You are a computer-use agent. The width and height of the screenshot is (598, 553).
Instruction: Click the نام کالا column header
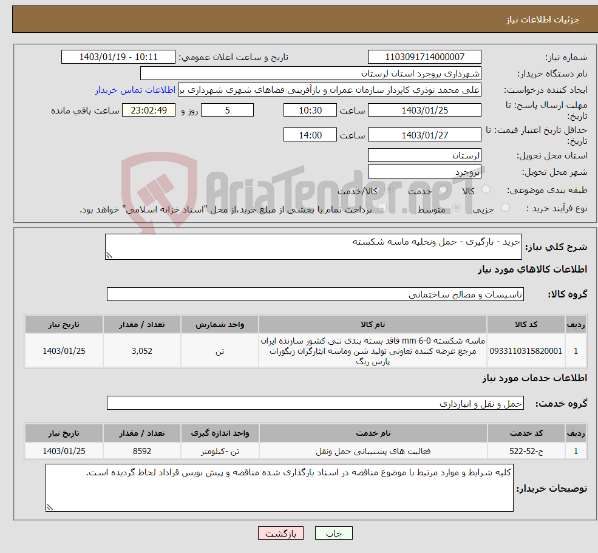point(373,325)
